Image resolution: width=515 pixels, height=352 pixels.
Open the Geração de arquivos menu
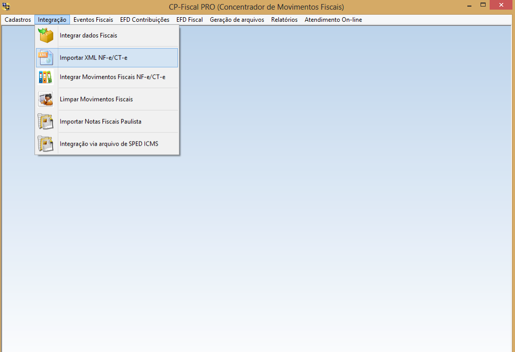pyautogui.click(x=237, y=20)
